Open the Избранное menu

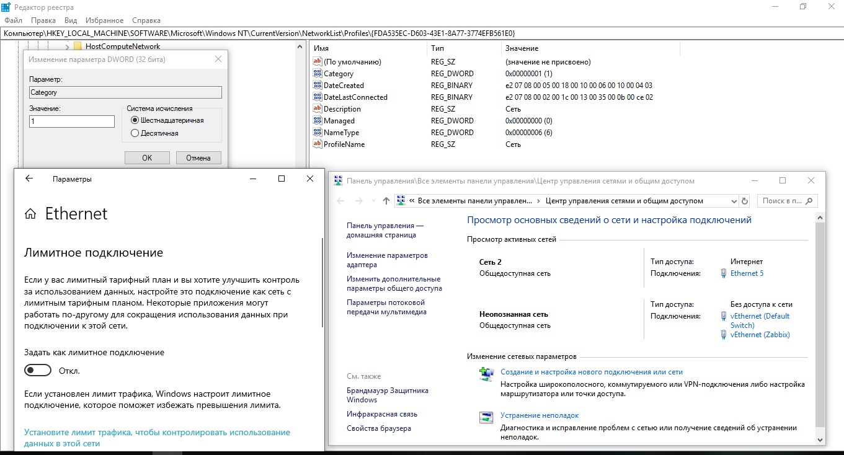pyautogui.click(x=104, y=20)
